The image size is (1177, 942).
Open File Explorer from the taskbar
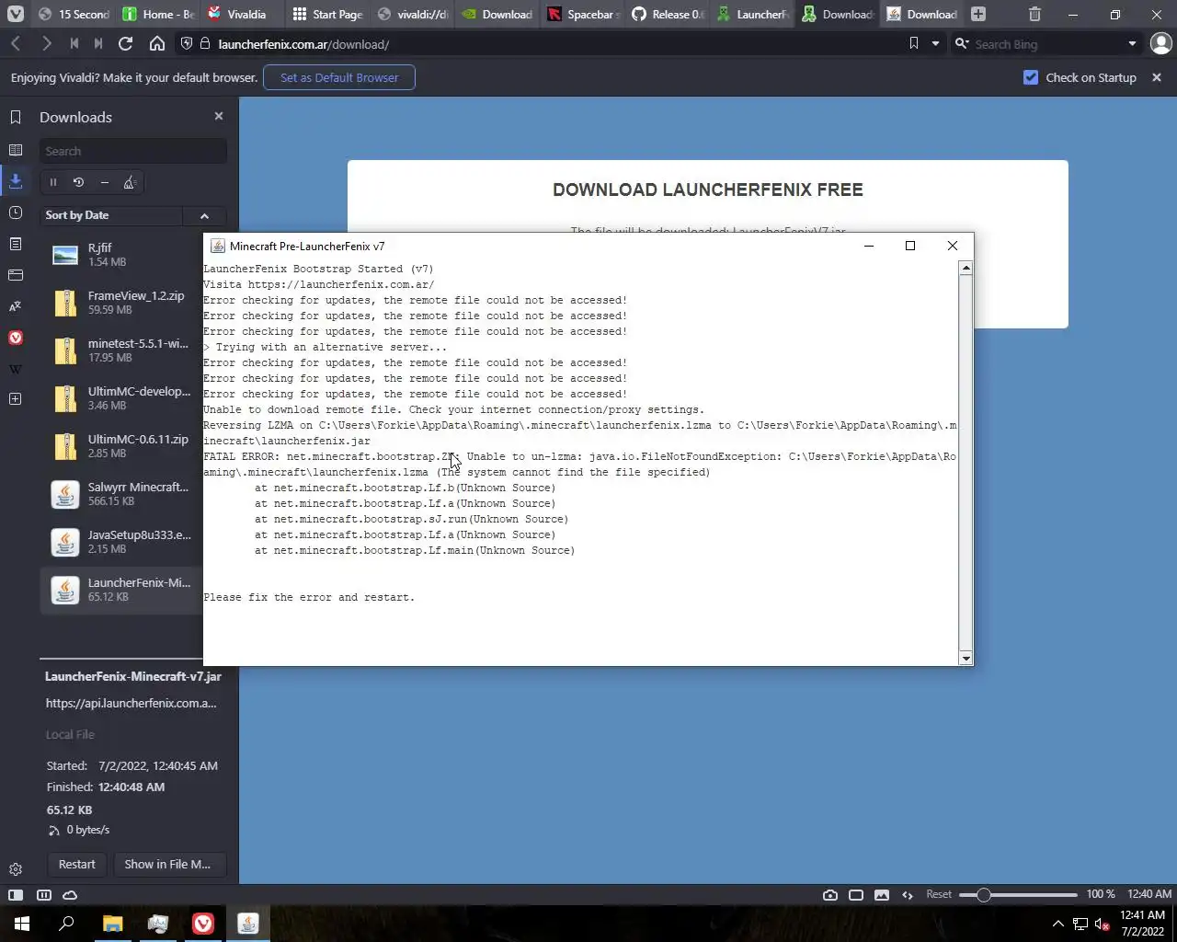pyautogui.click(x=112, y=924)
